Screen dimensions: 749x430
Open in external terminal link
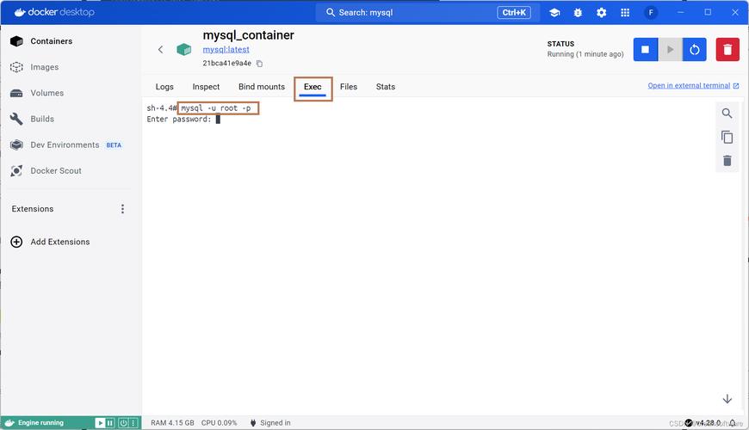tap(693, 86)
